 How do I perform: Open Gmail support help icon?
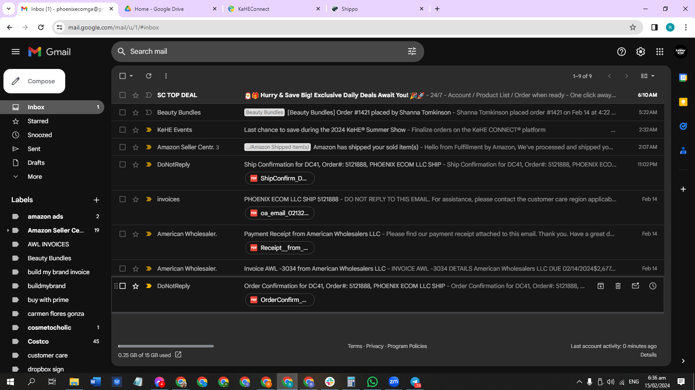point(622,52)
